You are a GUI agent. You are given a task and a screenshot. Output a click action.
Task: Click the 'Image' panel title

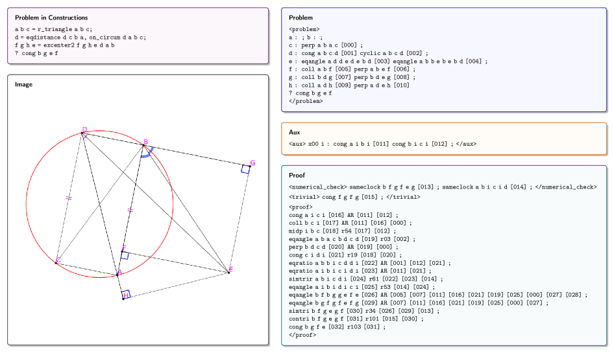tap(23, 84)
